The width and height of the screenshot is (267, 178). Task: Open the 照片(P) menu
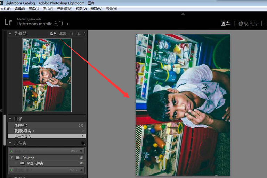click(48, 9)
